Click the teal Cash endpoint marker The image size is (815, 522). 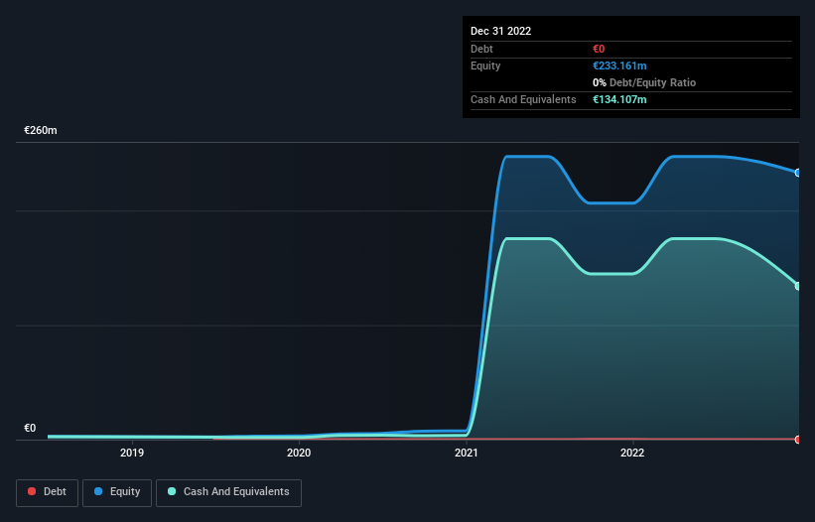click(x=798, y=286)
